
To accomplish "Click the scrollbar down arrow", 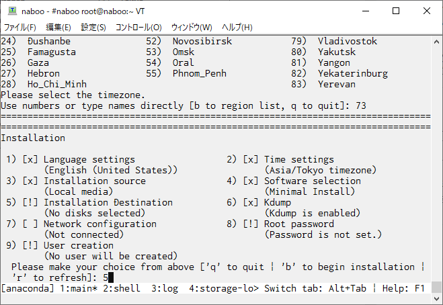I will point(436,298).
